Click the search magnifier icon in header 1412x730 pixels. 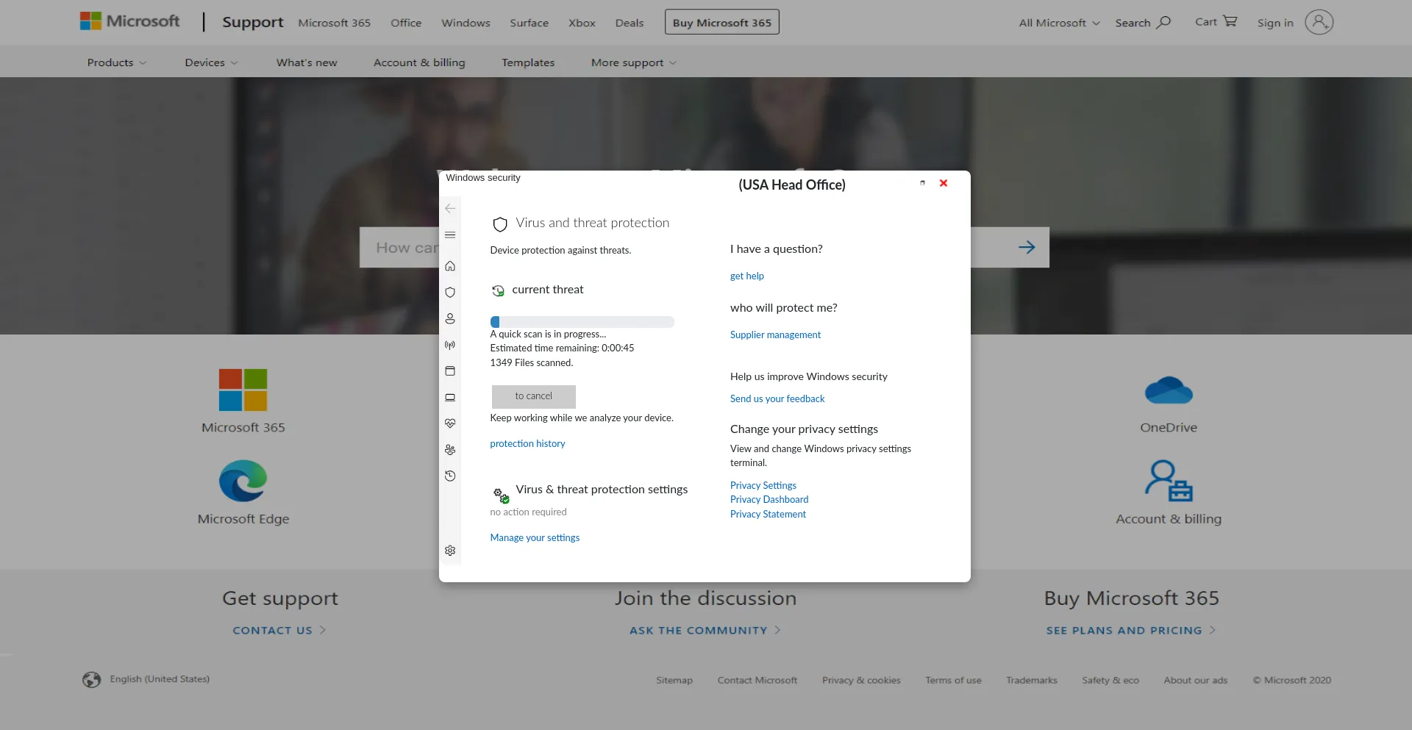[x=1164, y=22]
